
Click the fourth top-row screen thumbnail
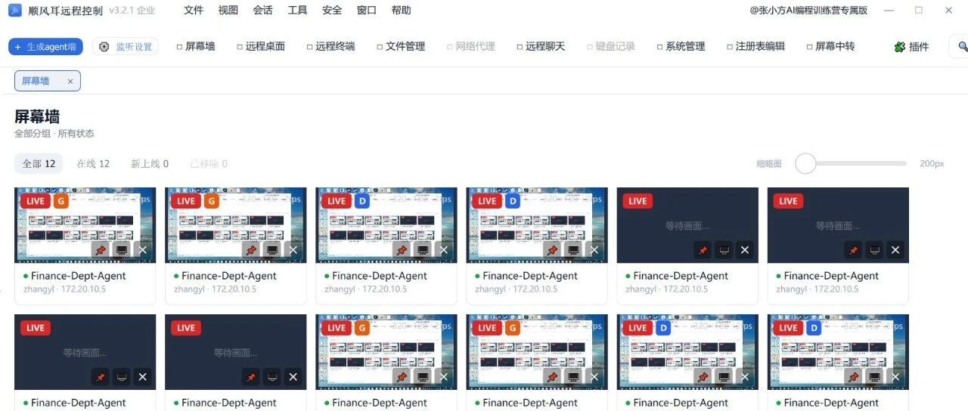[536, 225]
